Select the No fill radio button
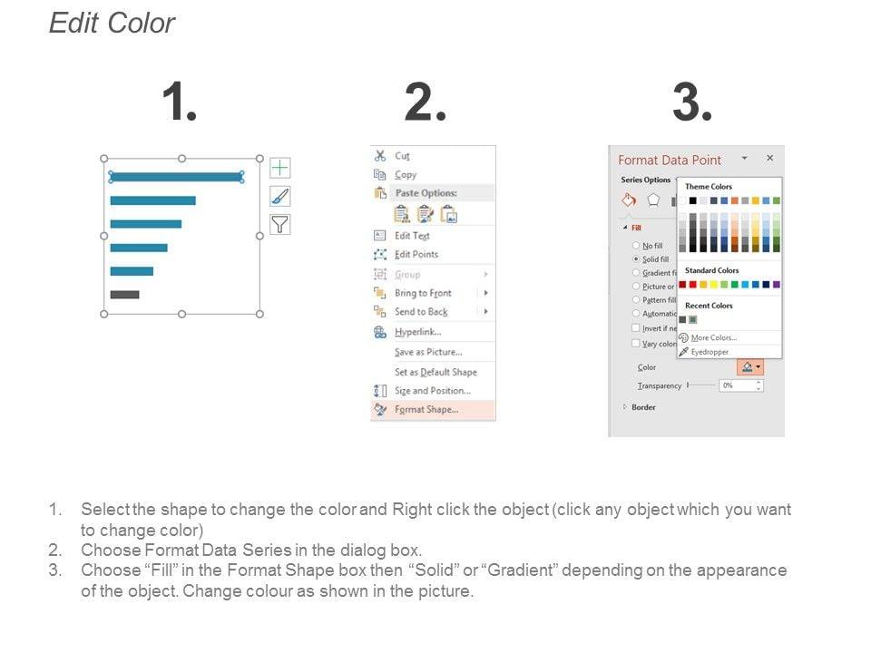This screenshot has width=871, height=653. [x=635, y=246]
